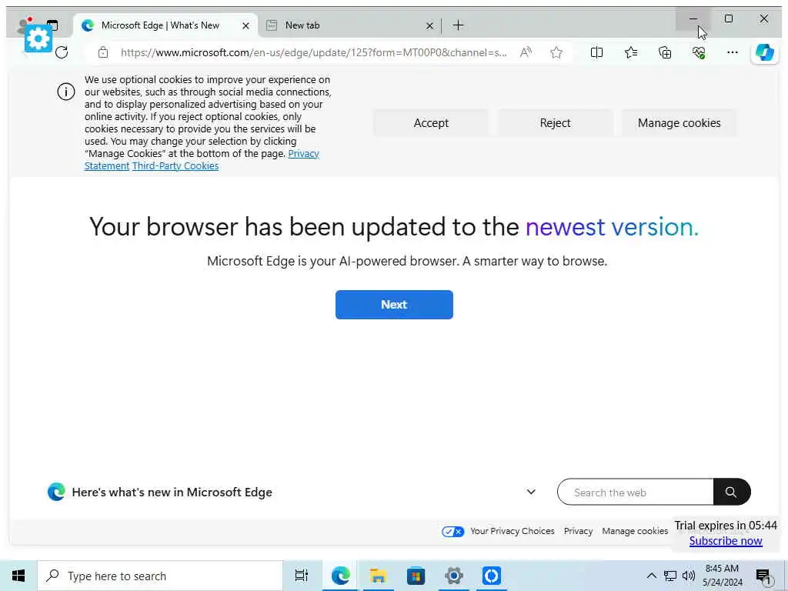Open Privacy link in footer

[578, 531]
